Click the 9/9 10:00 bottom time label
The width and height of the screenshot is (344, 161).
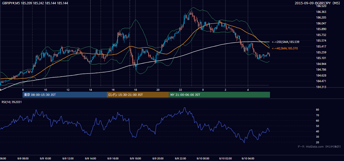click(45, 158)
